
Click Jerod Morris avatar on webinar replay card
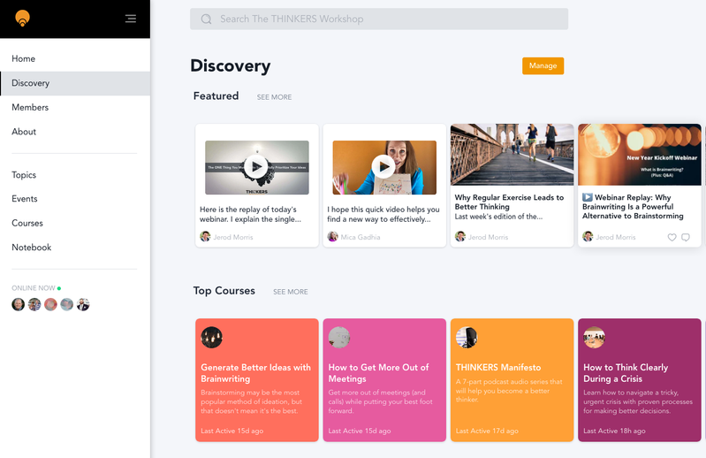point(205,236)
